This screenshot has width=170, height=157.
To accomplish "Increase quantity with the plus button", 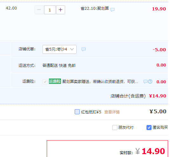I will (61, 10).
